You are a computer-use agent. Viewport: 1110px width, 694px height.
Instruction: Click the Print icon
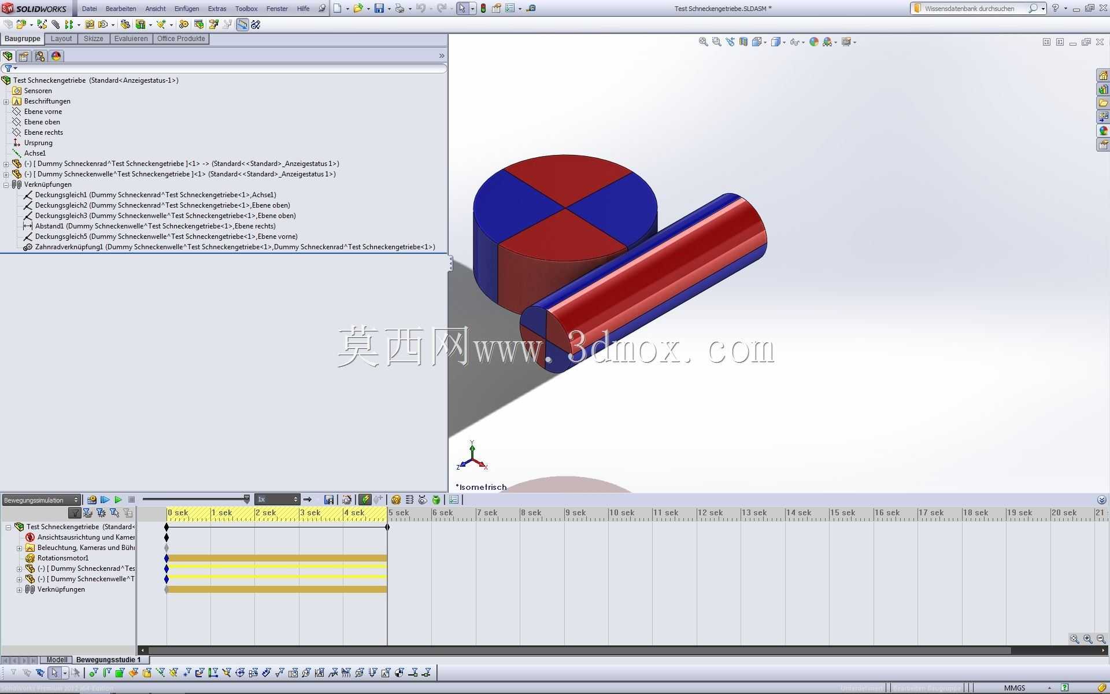pos(399,9)
